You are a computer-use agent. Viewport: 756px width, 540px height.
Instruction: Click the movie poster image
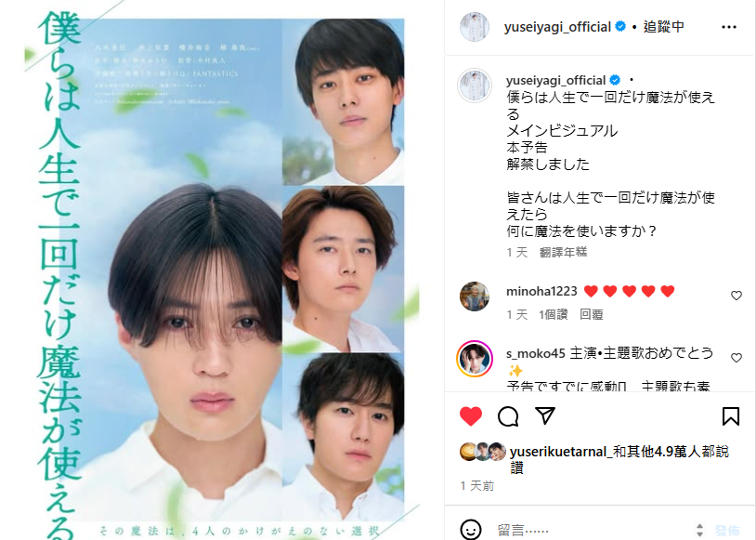[x=222, y=270]
